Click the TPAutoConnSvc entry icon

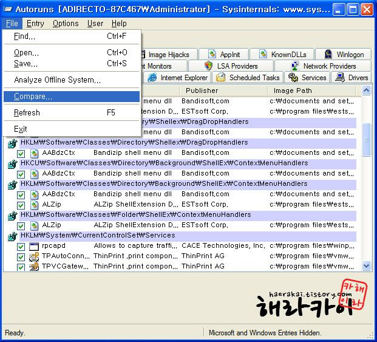[34, 257]
